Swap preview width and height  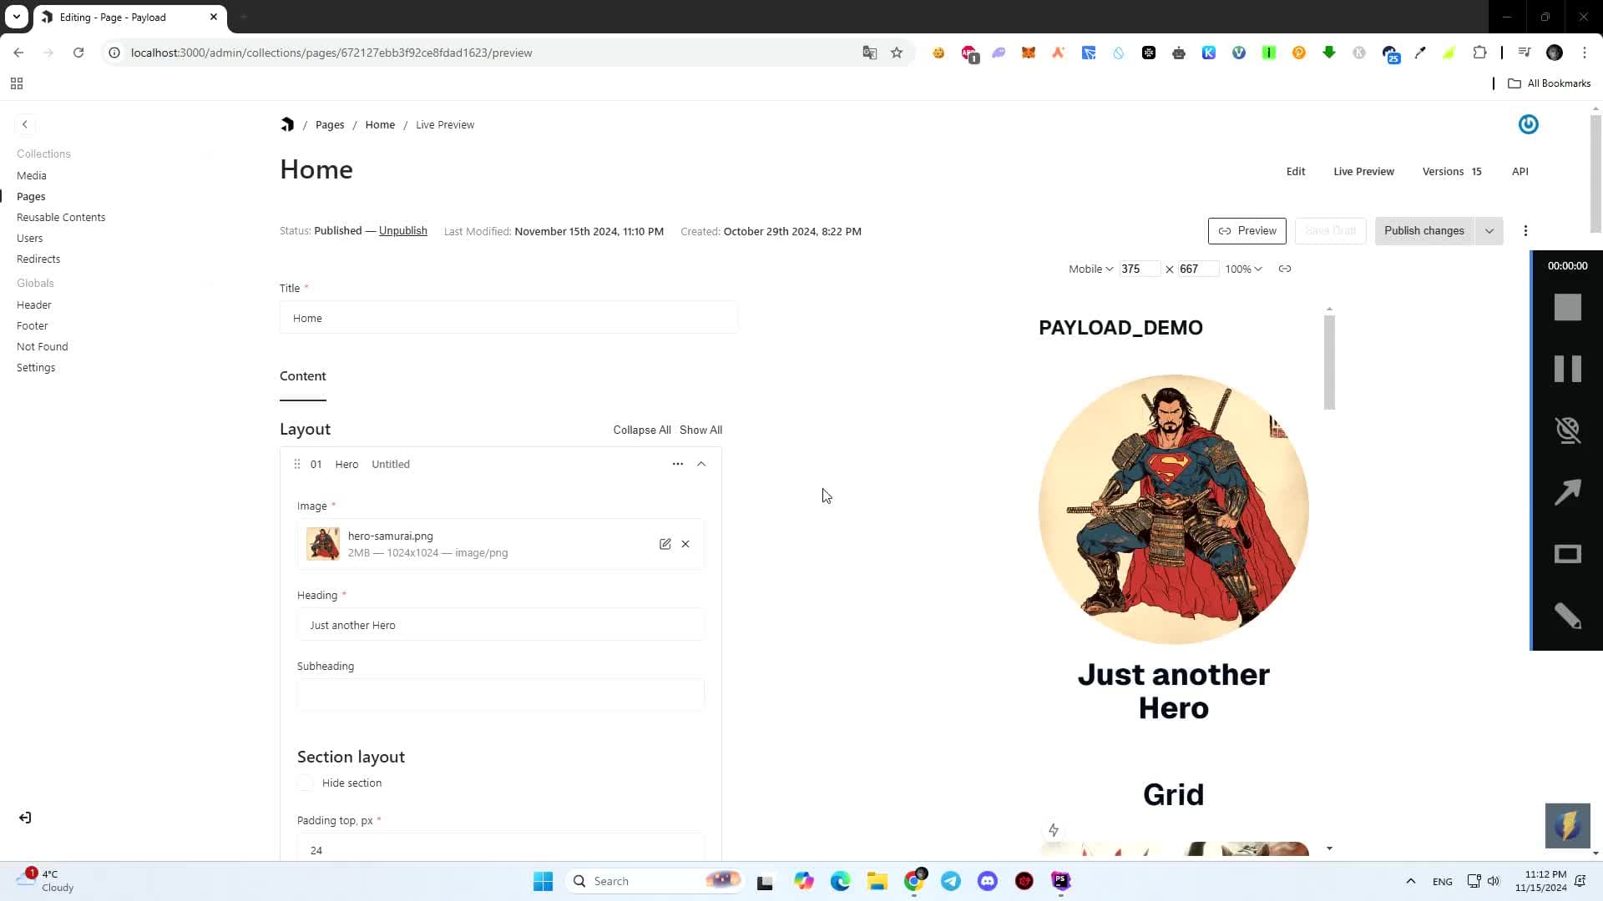tap(1169, 269)
